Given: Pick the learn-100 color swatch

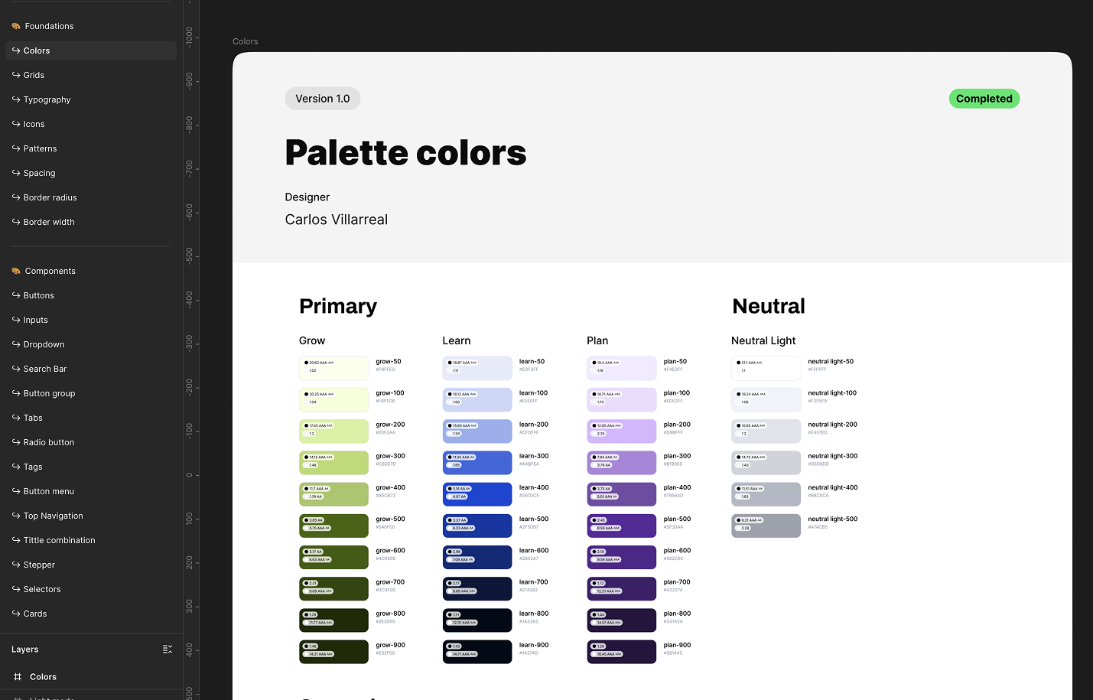Looking at the screenshot, I should tap(477, 399).
